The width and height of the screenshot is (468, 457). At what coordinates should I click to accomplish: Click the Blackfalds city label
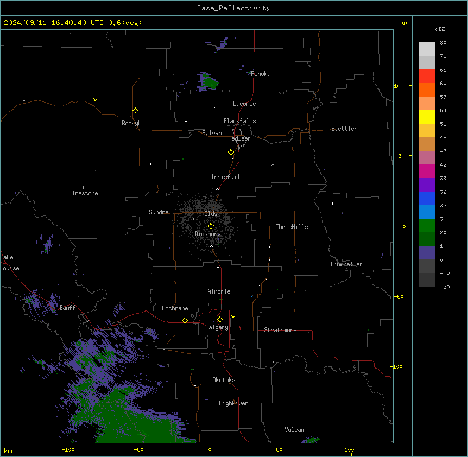[x=239, y=121]
